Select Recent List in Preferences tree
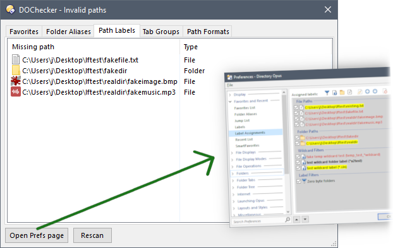The height and width of the screenshot is (248, 393). tap(244, 139)
